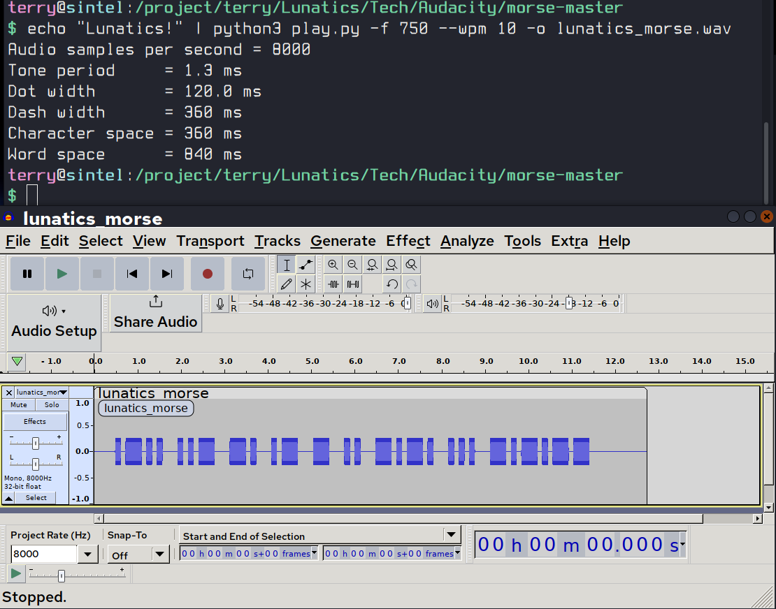Click the Play button in transport toolbar
The width and height of the screenshot is (776, 609).
(62, 274)
